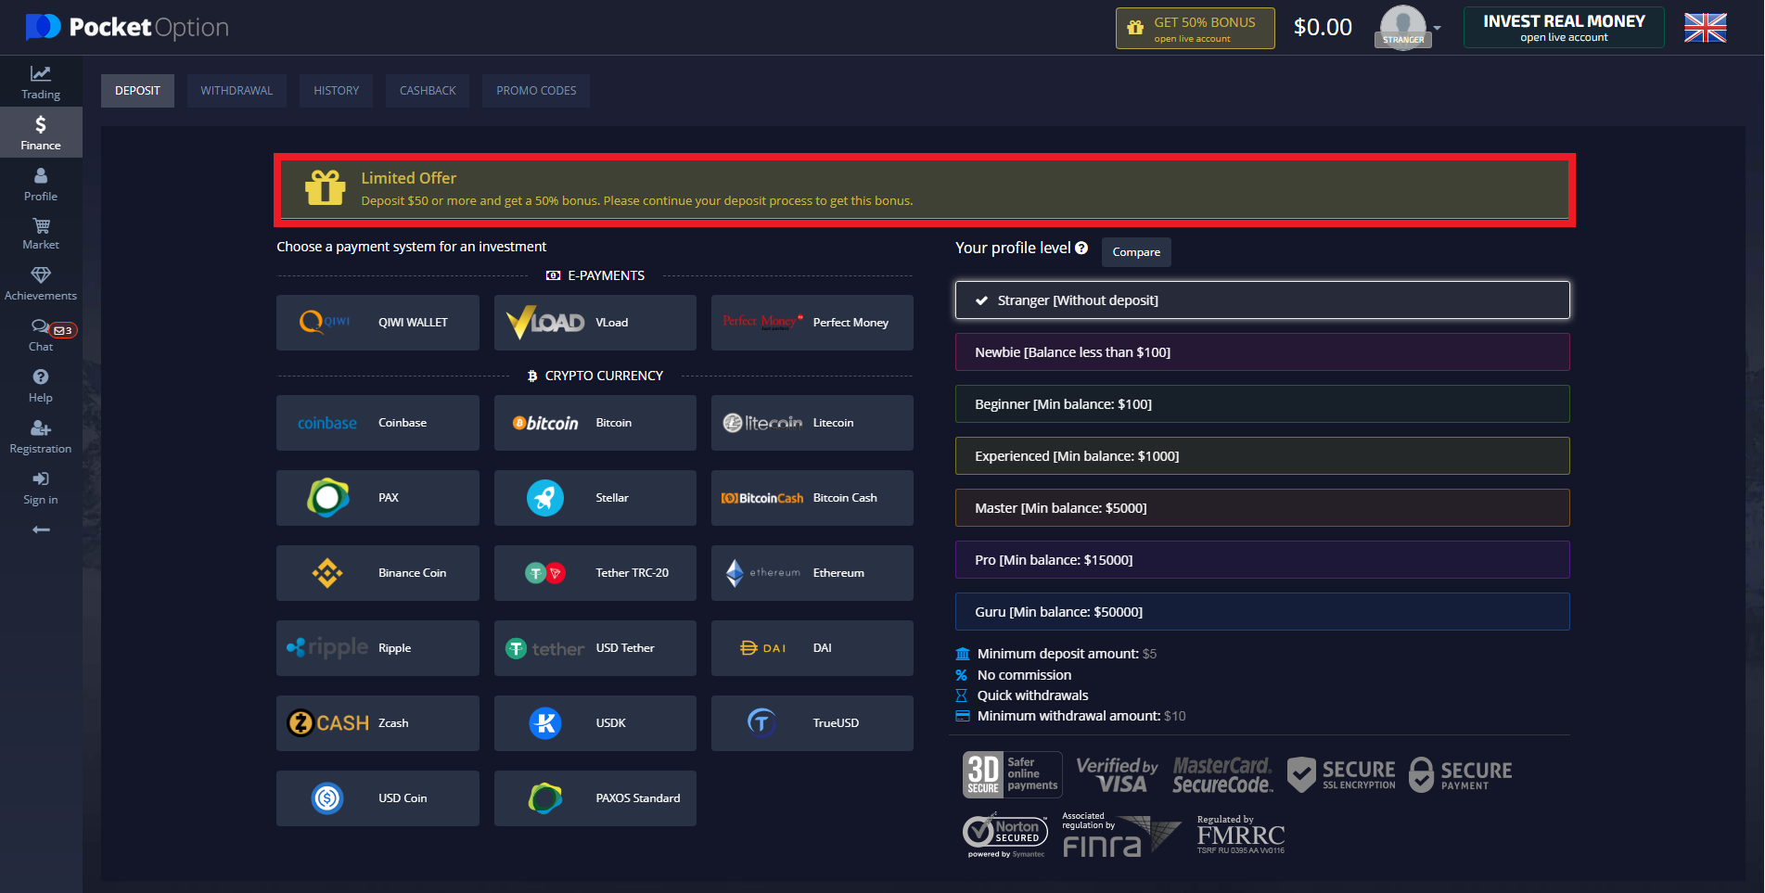The height and width of the screenshot is (893, 1765).
Task: Switch to the Deposit tab
Action: click(x=137, y=91)
